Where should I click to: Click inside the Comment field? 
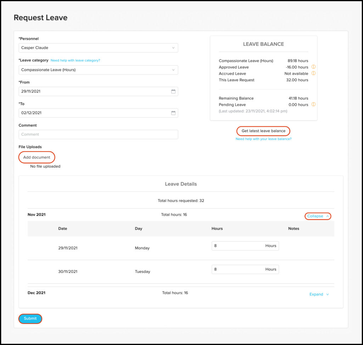coord(98,134)
